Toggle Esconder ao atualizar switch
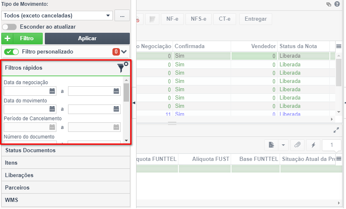Screen dimensions: 346x209 (x=9, y=27)
